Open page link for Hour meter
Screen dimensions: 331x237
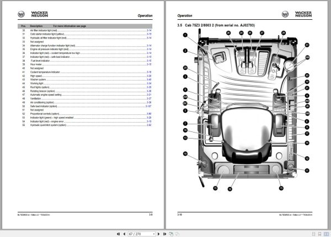point(149,64)
